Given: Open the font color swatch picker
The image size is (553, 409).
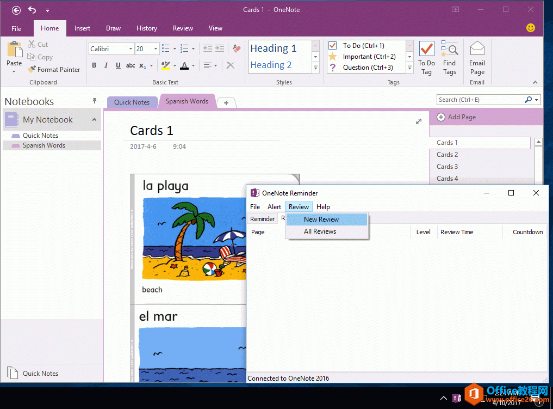Looking at the screenshot, I should tap(185, 65).
